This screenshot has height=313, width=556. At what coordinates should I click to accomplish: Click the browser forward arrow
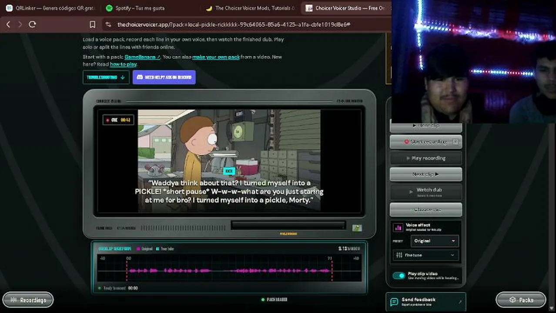pyautogui.click(x=20, y=25)
